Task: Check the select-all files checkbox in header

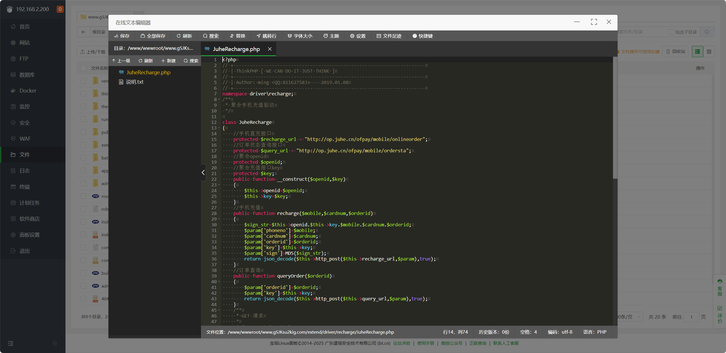Action: click(x=83, y=68)
